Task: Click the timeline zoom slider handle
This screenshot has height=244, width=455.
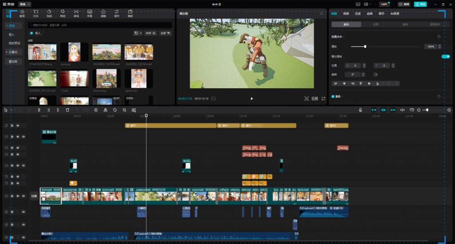Action: (x=427, y=110)
